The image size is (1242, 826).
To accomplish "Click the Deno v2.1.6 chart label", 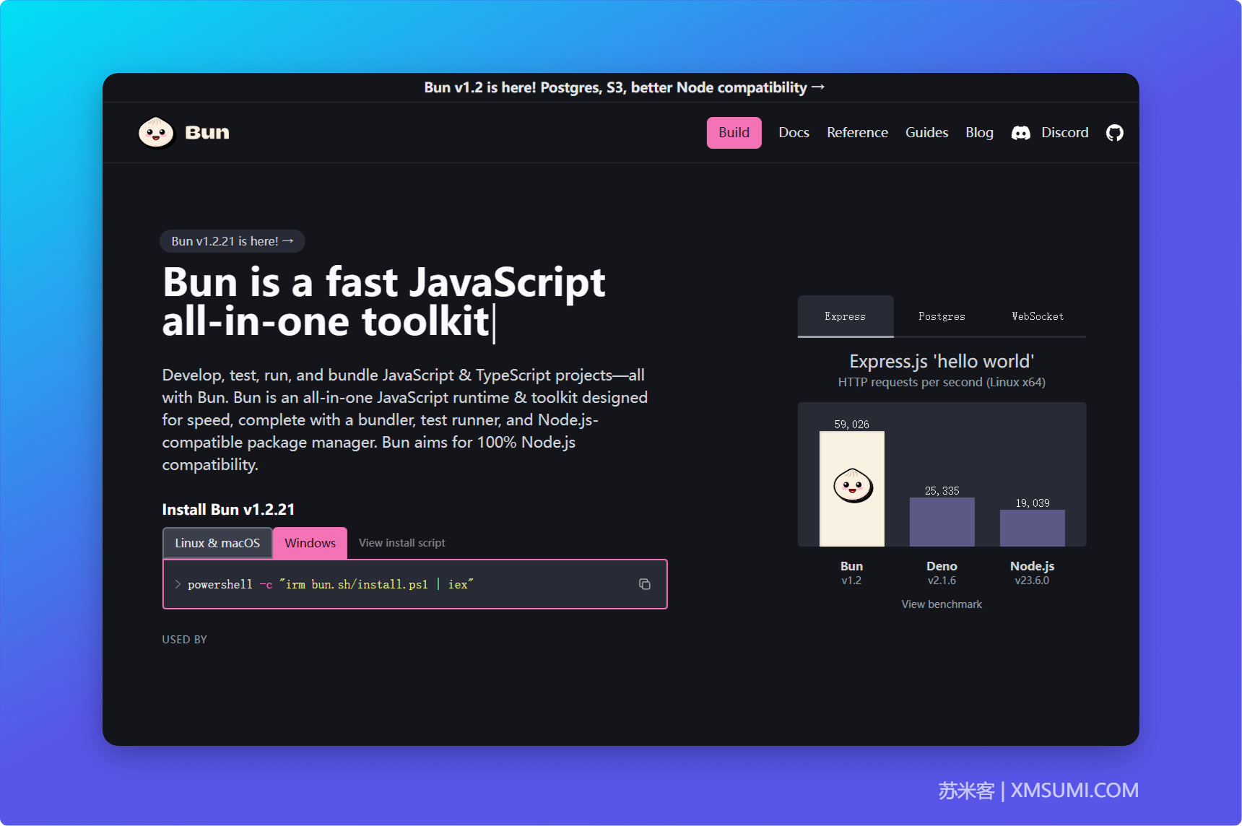I will [x=942, y=573].
